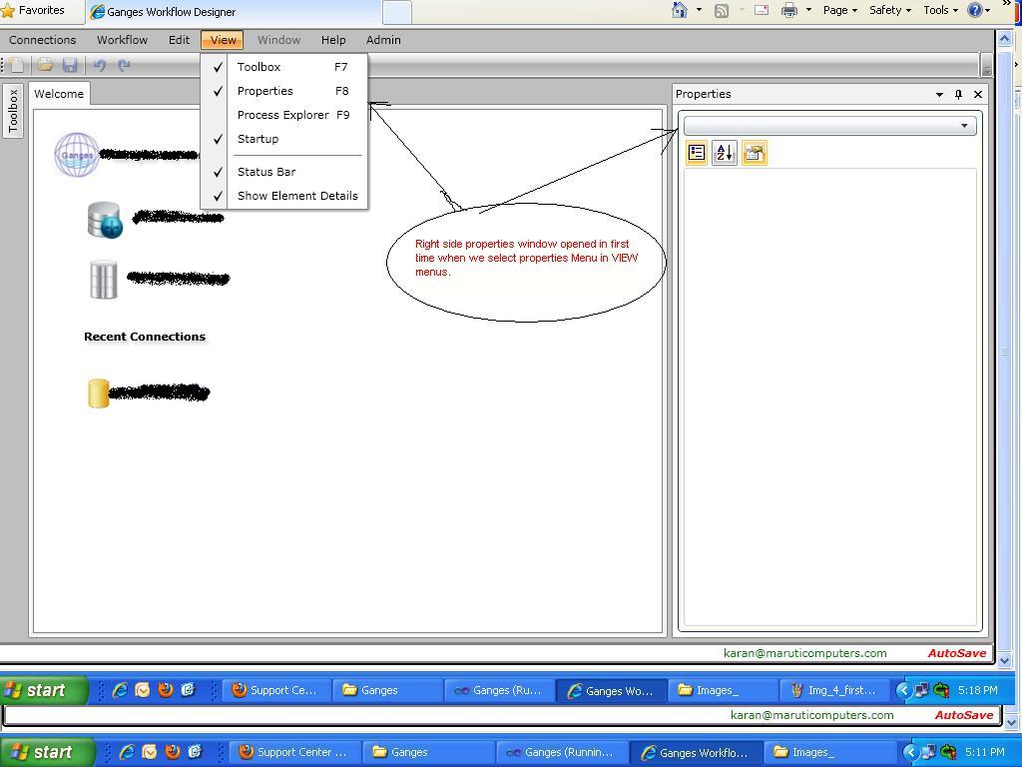1022x767 pixels.
Task: Pin the Properties panel with the pushpin
Action: tap(958, 95)
